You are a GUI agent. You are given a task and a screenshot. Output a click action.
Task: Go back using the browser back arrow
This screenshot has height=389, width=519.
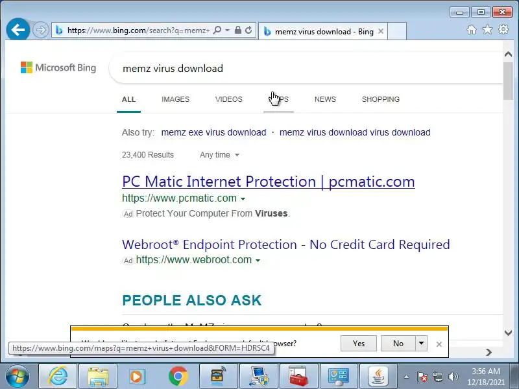[x=18, y=30]
